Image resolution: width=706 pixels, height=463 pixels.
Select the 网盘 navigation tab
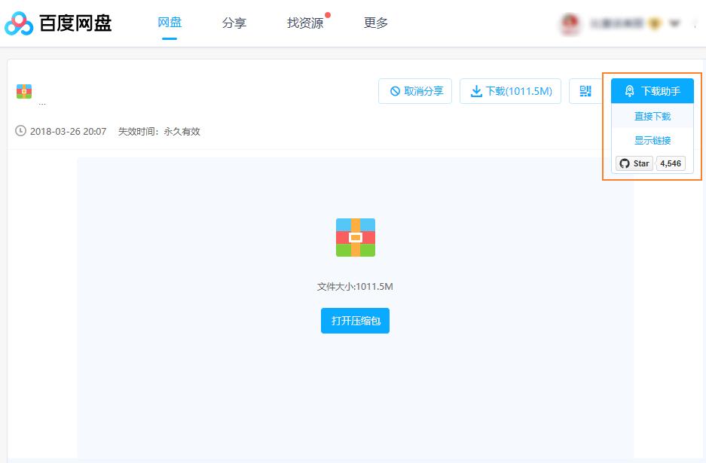point(169,23)
